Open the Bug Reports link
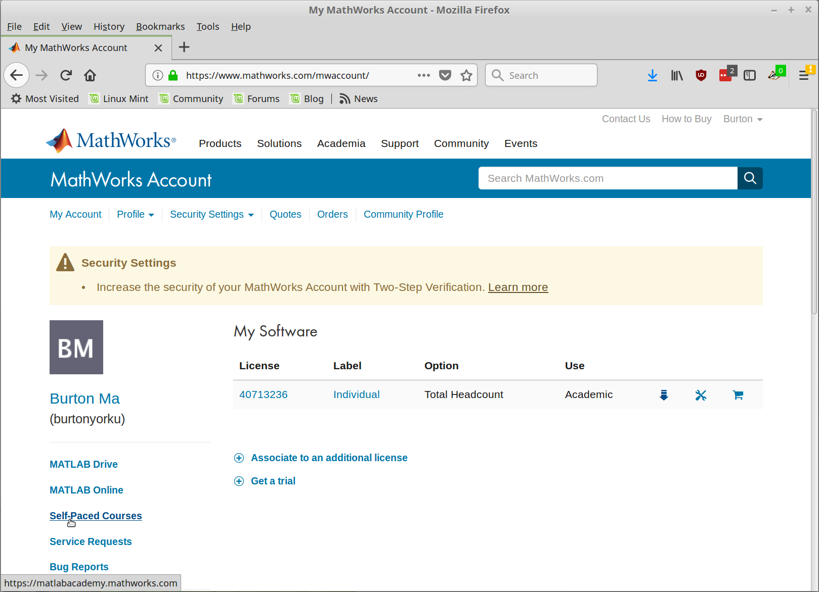 tap(79, 567)
